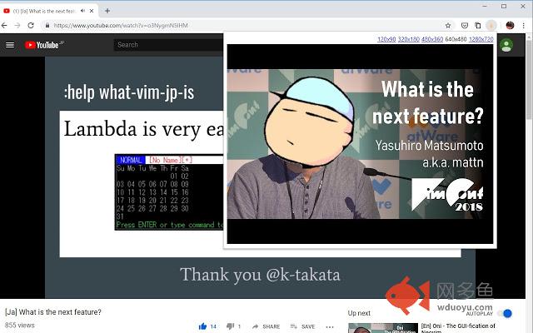Open the Chrome three-dot menu
The width and height of the screenshot is (533, 333).
point(524,26)
